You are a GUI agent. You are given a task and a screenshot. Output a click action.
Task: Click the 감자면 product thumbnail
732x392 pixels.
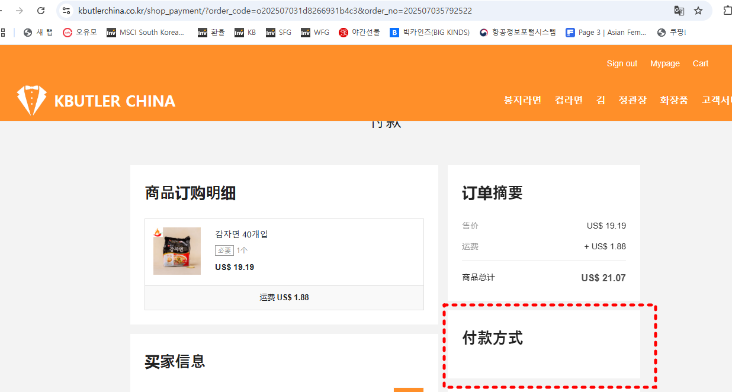[177, 251]
